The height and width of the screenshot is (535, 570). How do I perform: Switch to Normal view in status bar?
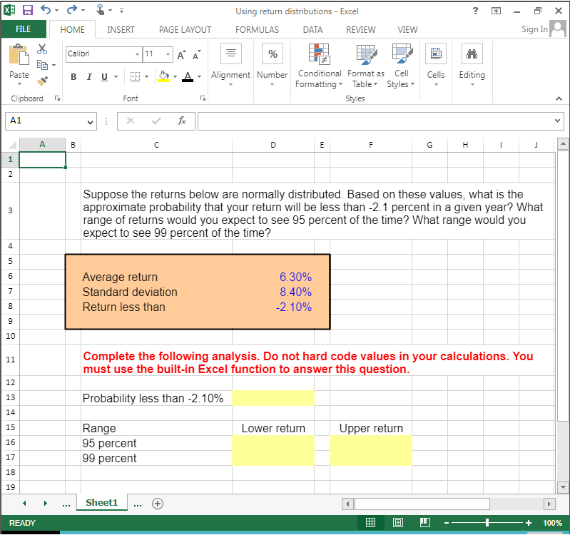370,523
